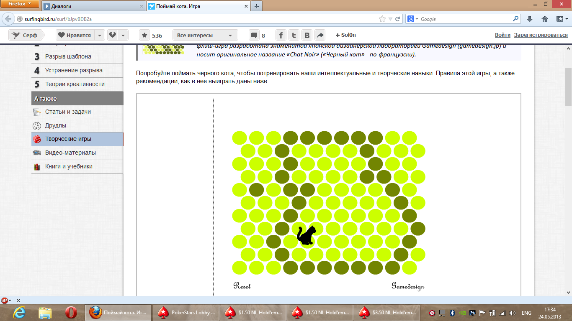Screen dimensions: 572x321
Task: Click the + Sol0n follow link
Action: click(345, 35)
